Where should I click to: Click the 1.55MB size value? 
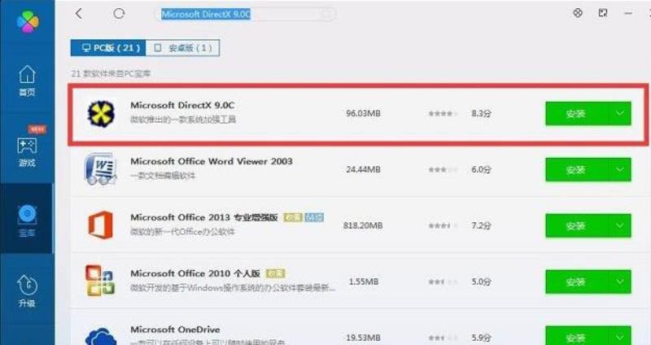pos(363,282)
